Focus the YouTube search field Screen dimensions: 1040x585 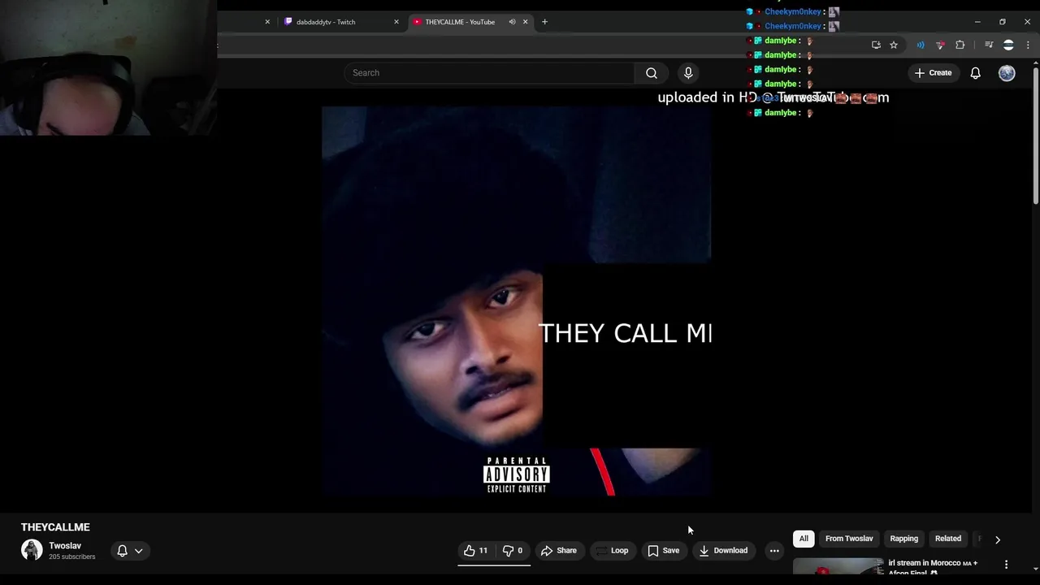[x=489, y=73]
